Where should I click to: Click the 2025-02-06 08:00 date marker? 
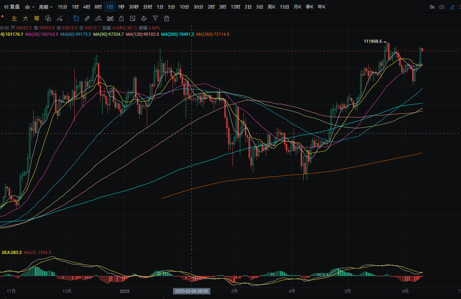pyautogui.click(x=191, y=291)
